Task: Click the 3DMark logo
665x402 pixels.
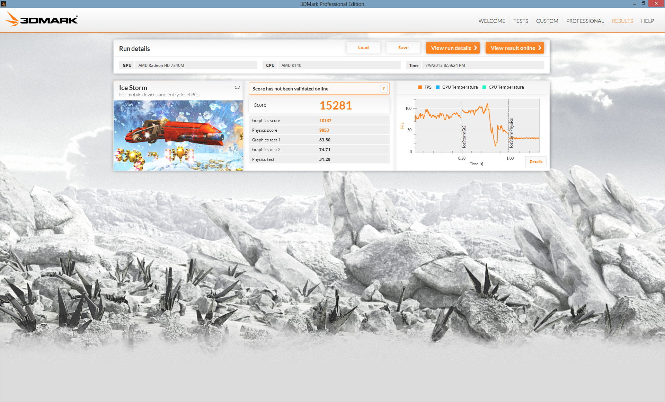Action: (42, 19)
